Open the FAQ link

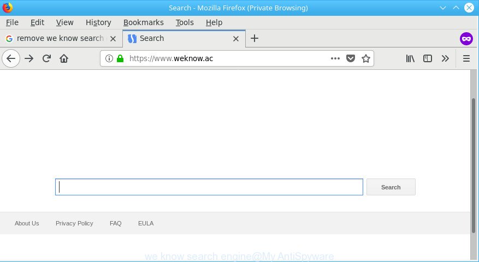click(115, 223)
